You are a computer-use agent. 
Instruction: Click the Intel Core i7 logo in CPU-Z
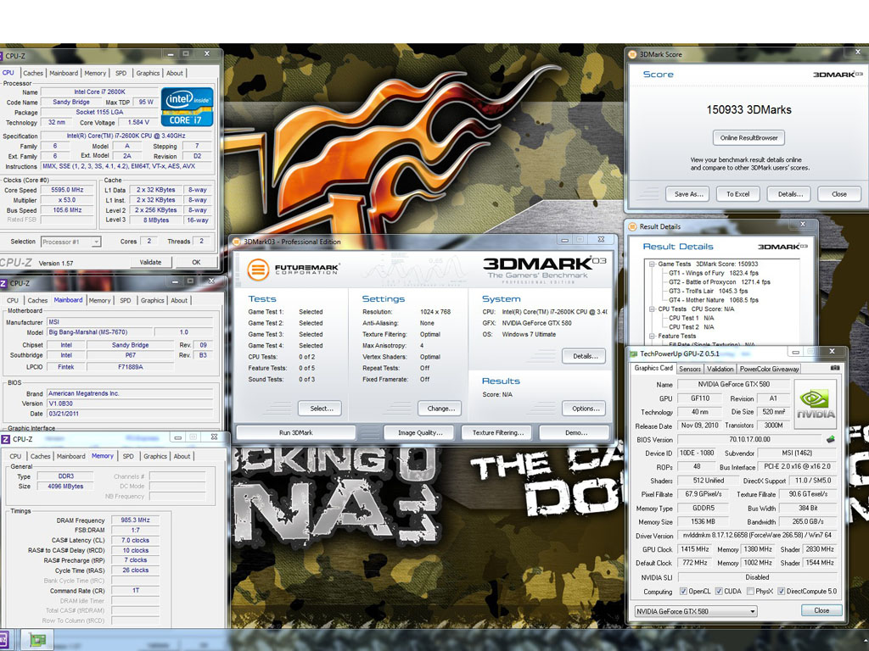click(187, 106)
